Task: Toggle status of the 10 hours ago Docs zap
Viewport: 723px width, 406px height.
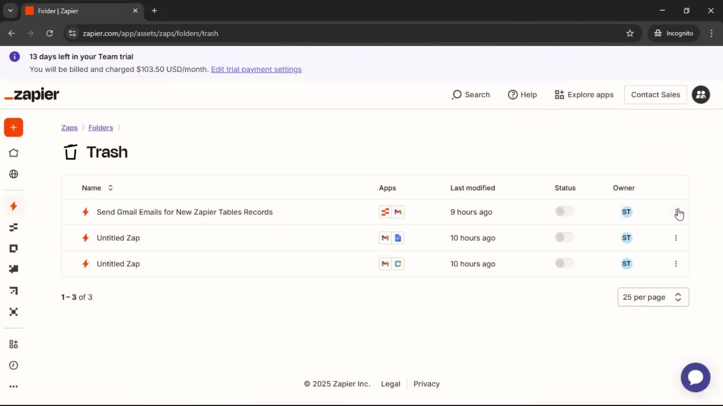Action: [564, 238]
